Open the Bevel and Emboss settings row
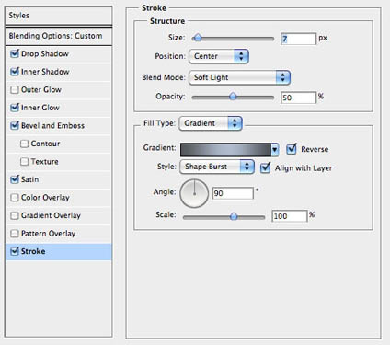The height and width of the screenshot is (345, 390). [59, 126]
